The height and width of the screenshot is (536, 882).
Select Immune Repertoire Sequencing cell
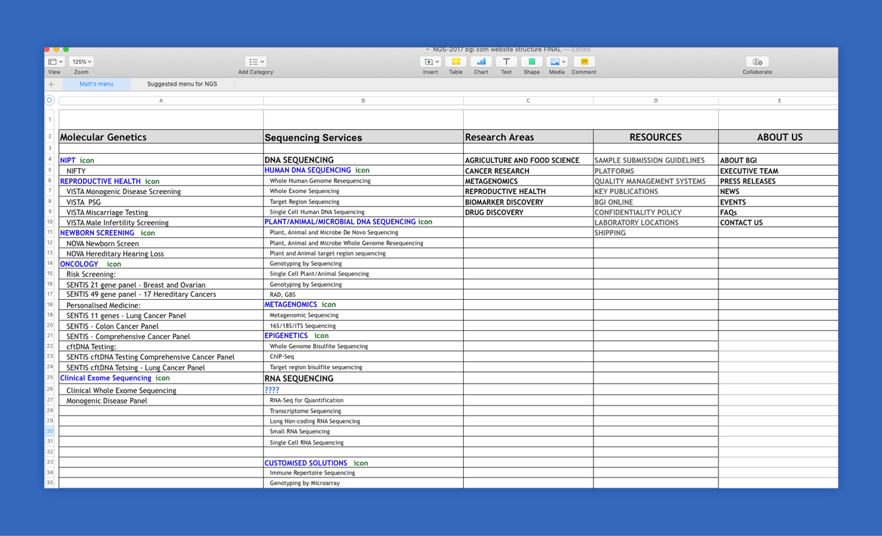click(364, 472)
